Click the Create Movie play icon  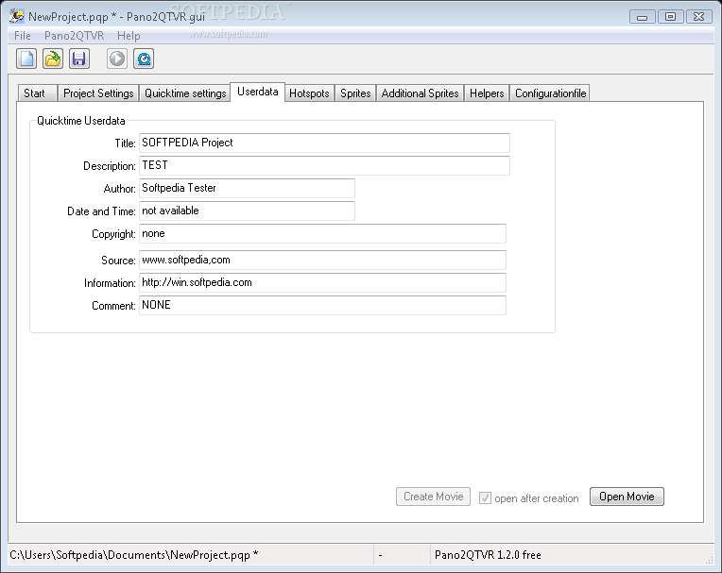(117, 59)
